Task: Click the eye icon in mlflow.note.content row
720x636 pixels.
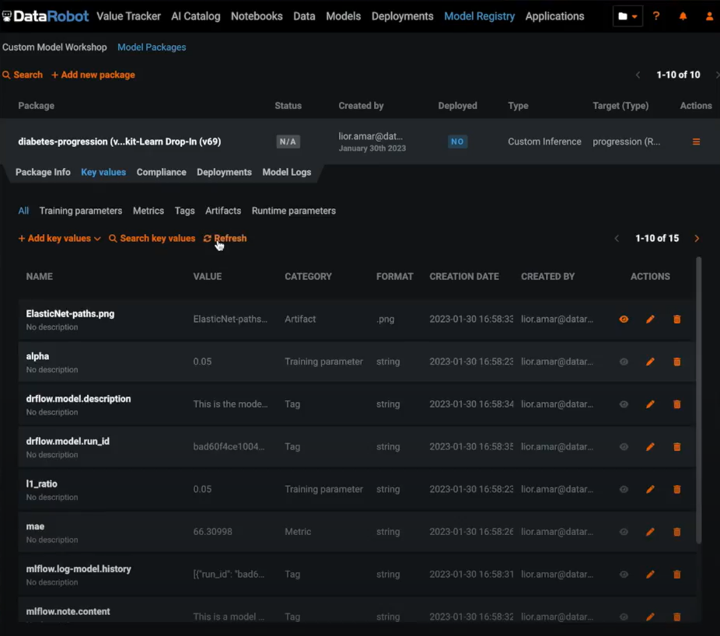Action: (x=624, y=617)
